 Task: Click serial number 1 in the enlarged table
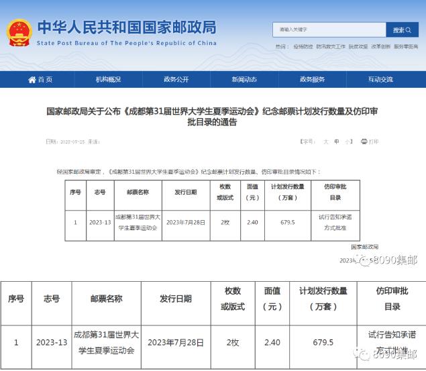click(16, 342)
